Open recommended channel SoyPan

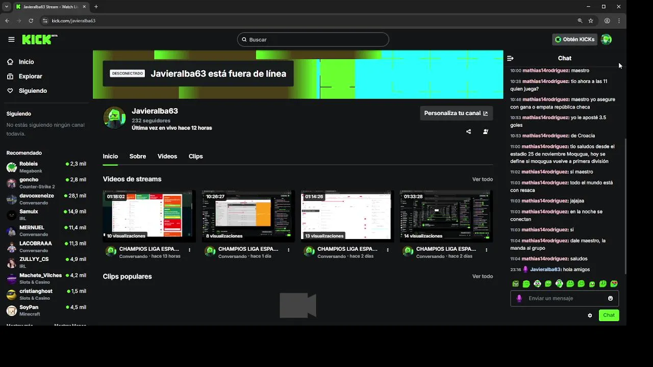46,310
